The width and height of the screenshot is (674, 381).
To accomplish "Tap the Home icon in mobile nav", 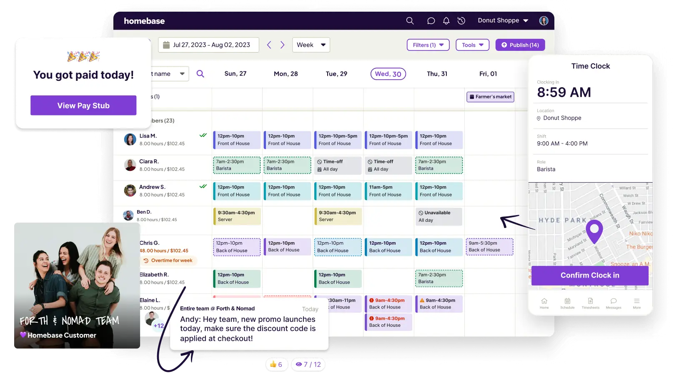I will 544,303.
